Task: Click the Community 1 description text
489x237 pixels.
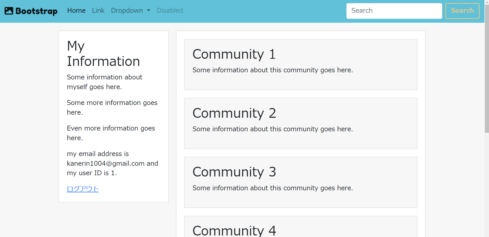Action: [x=273, y=70]
